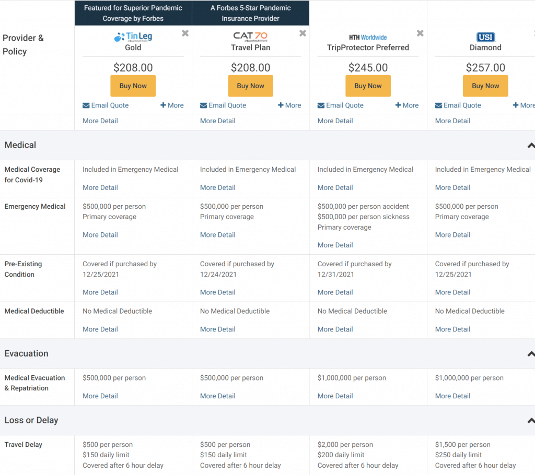This screenshot has height=475, width=535.
Task: View CAT 70 Medical Deductible More Detail
Action: [217, 329]
